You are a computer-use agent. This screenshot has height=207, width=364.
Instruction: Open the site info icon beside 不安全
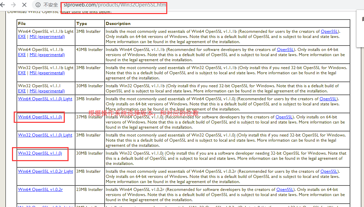pos(38,5)
